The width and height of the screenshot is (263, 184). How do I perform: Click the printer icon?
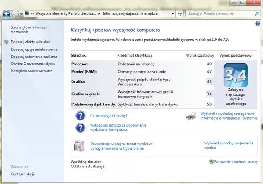point(191,116)
